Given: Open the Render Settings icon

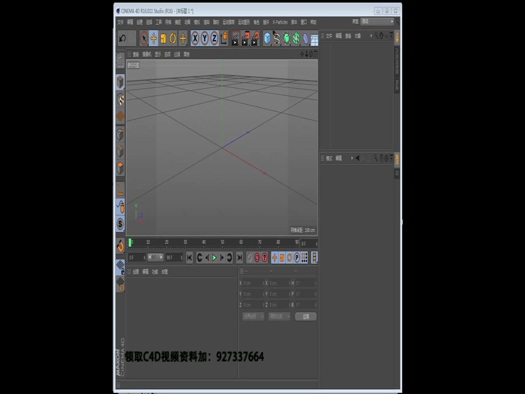Looking at the screenshot, I should click(254, 38).
